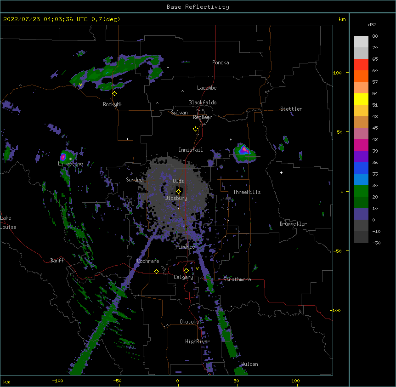The image size is (396, 387).
Task: Click the Limestone label
Action: pos(70,164)
